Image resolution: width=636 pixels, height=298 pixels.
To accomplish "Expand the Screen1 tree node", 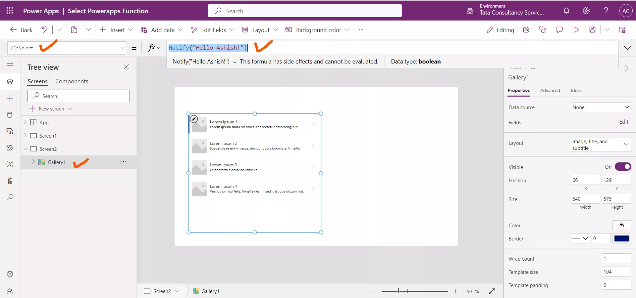I will (25, 135).
